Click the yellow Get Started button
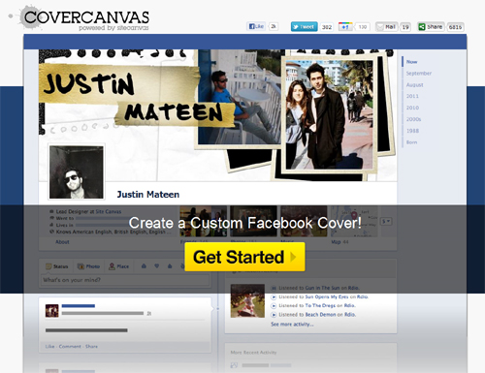The width and height of the screenshot is (485, 373). click(244, 257)
